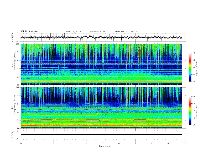Click the ch.2 frequency tick "6" kHz
The height and width of the screenshot is (161, 208).
pos(19,104)
